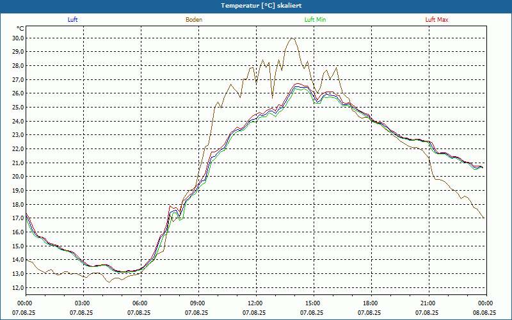Image resolution: width=512 pixels, height=320 pixels.
Task: Click the '30,0' y-axis value
Action: point(19,38)
